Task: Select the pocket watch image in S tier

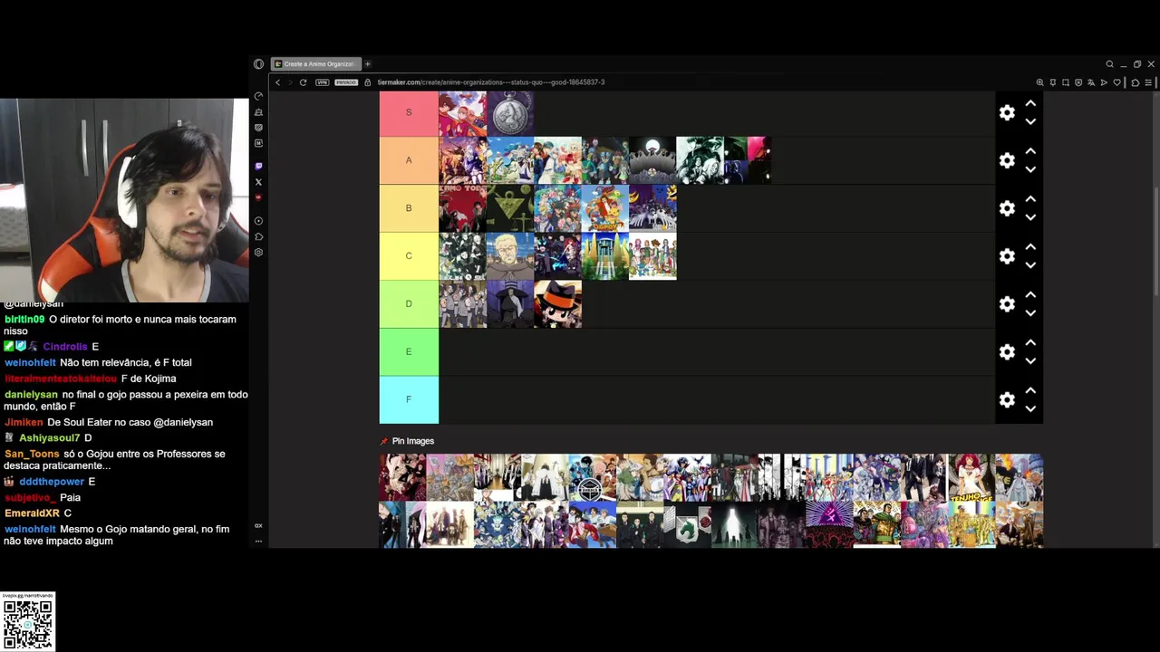Action: (x=510, y=113)
